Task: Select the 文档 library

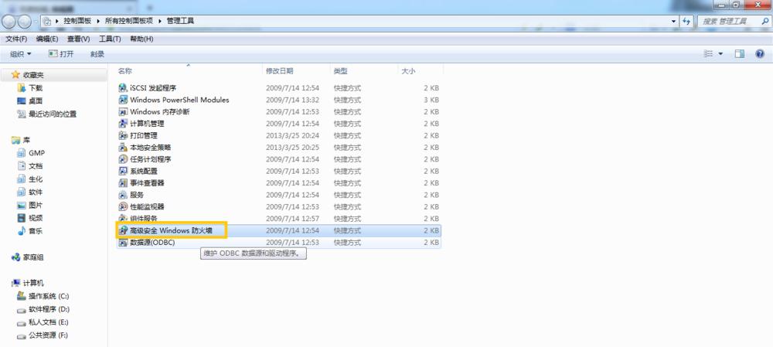Action: [x=36, y=166]
